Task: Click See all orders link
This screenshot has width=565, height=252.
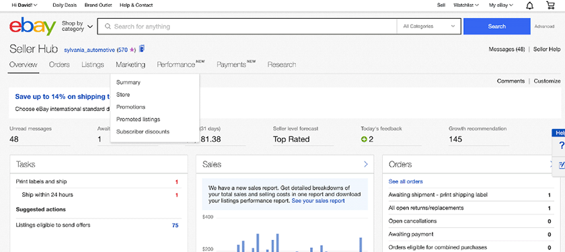Action: (406, 181)
